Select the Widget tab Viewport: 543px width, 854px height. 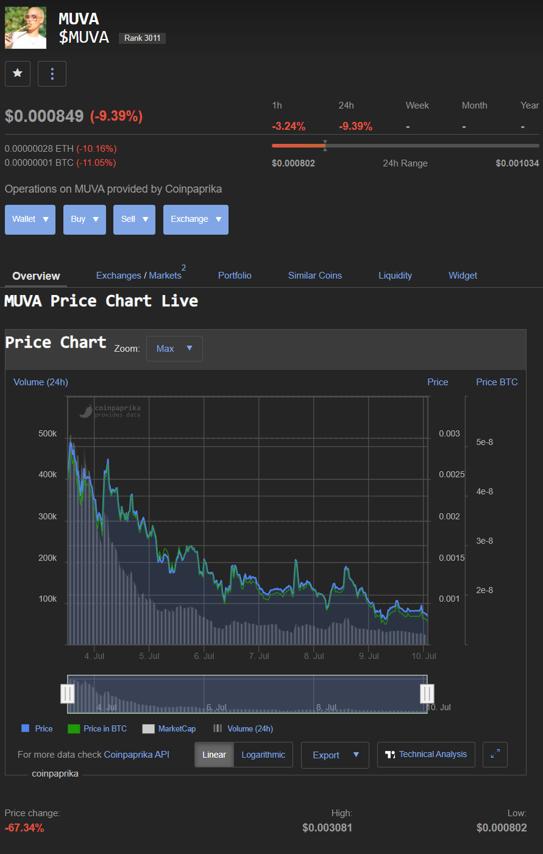point(463,276)
